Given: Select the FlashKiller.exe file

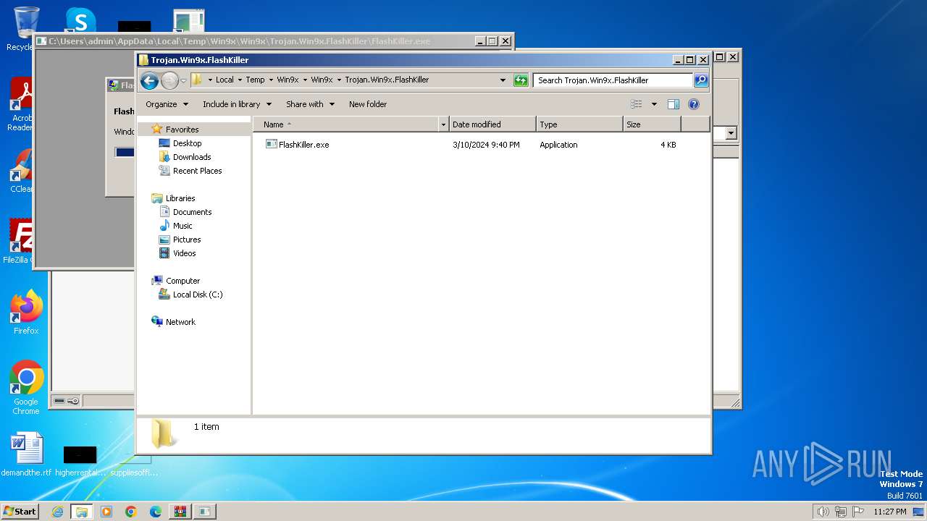Looking at the screenshot, I should 303,145.
